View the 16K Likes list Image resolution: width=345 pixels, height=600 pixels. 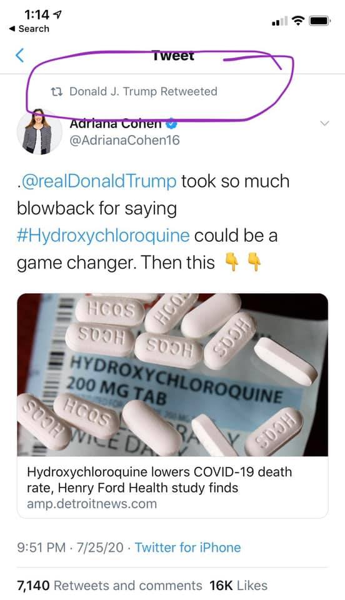238,586
